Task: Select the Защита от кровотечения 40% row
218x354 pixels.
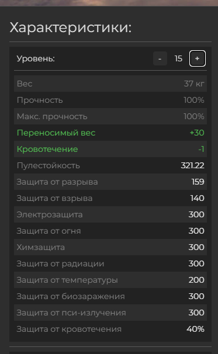Action: [x=110, y=329]
